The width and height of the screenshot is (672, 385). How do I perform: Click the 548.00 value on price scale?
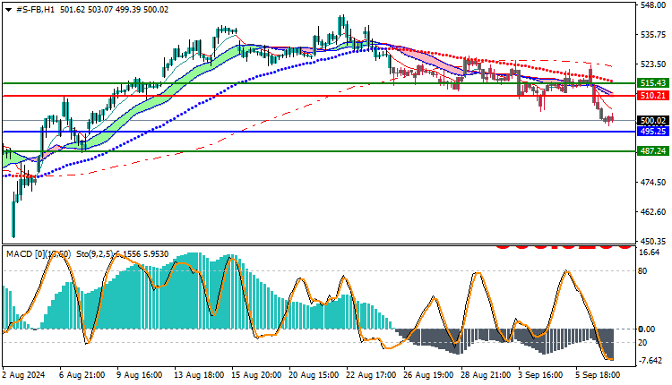652,4
